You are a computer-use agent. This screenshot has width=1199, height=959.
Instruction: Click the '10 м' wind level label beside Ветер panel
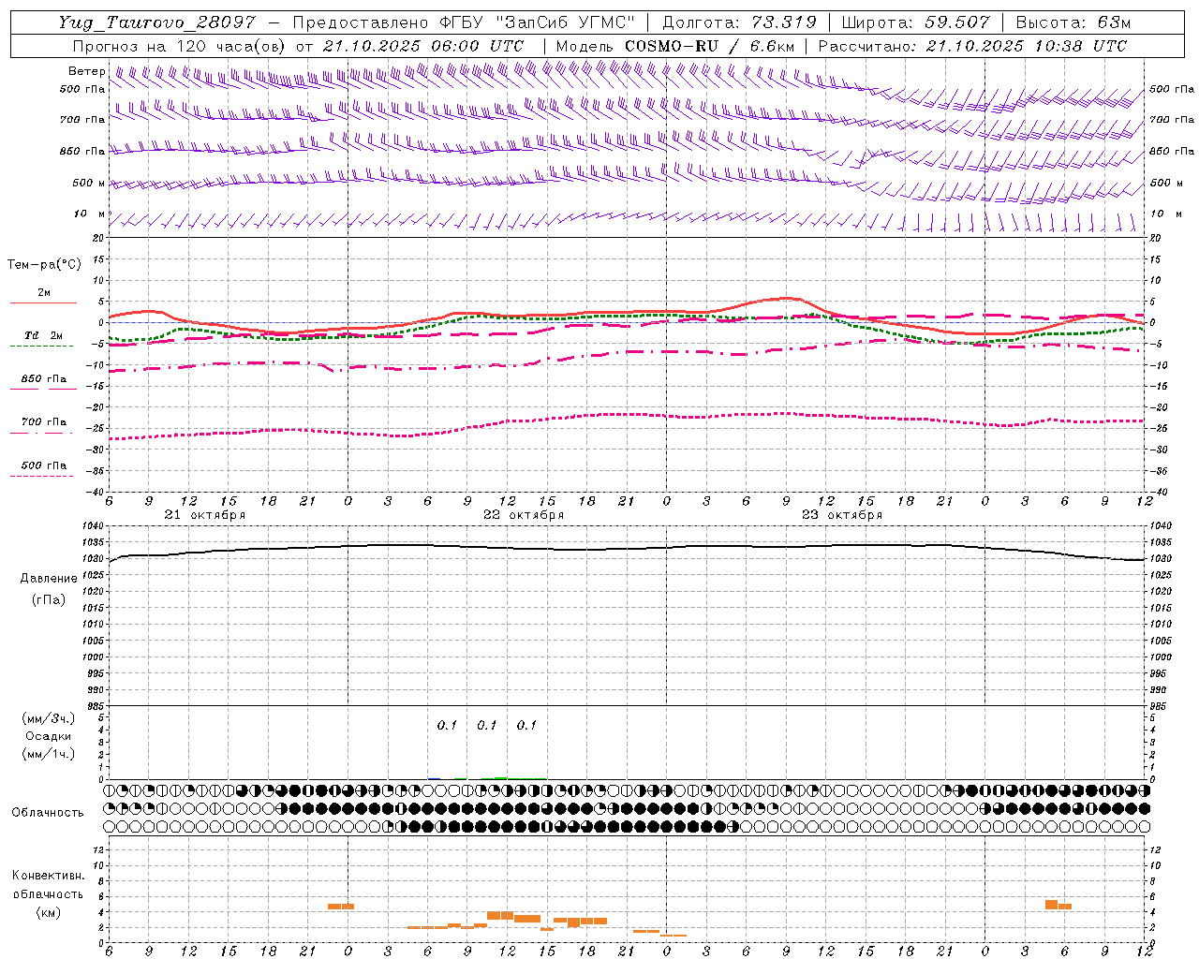[90, 214]
